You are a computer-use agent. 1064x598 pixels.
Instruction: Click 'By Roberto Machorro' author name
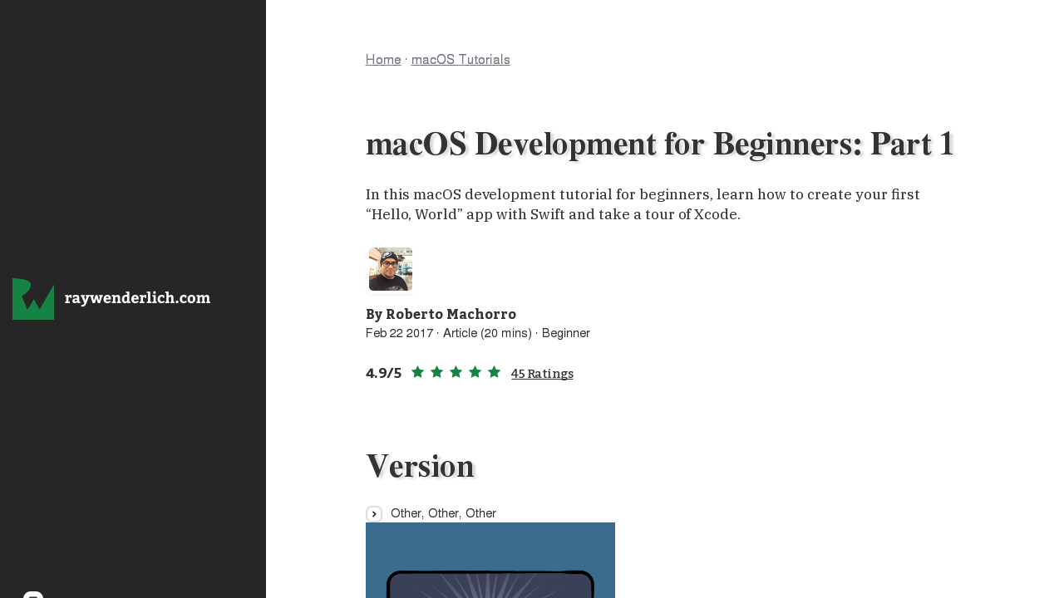[441, 314]
